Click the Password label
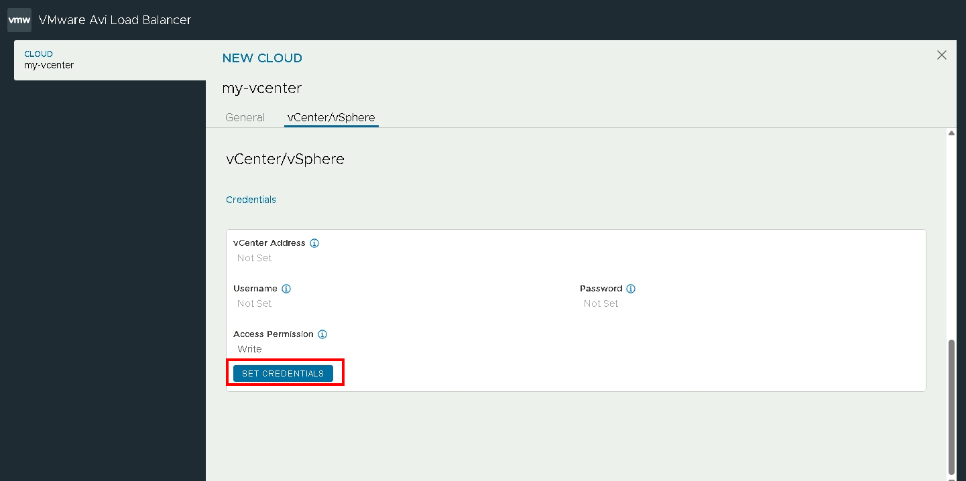 click(x=601, y=289)
